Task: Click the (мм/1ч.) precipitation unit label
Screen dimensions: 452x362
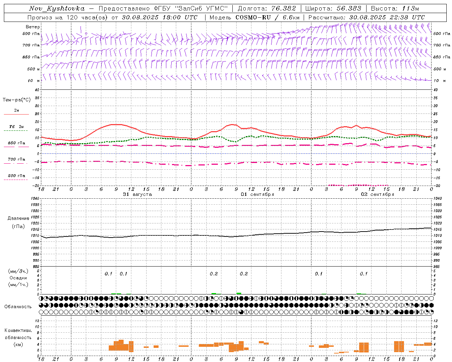Action: [18, 285]
